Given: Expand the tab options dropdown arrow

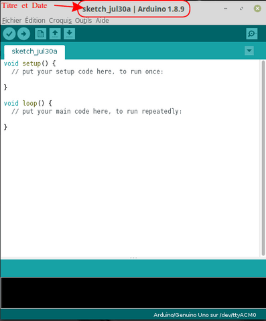Looking at the screenshot, I should pyautogui.click(x=249, y=51).
